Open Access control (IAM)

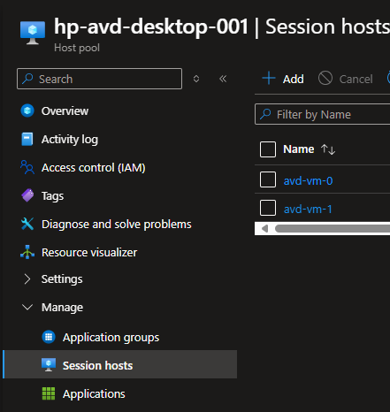pyautogui.click(x=94, y=168)
